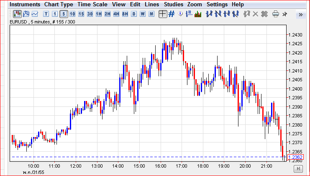The image size is (310, 176).
Task: Select the 5 minute time scale
Action: point(64,14)
